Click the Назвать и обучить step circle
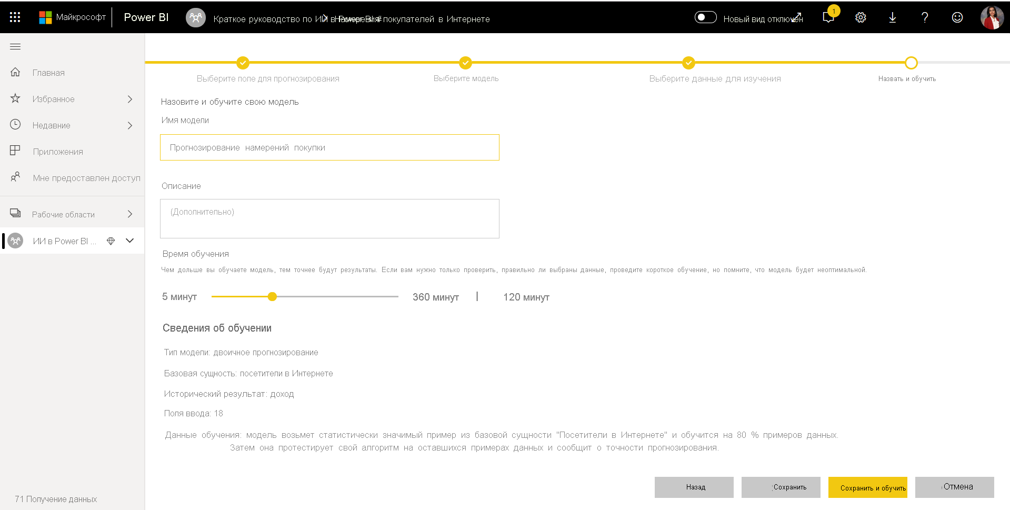Image resolution: width=1010 pixels, height=510 pixels. click(911, 63)
